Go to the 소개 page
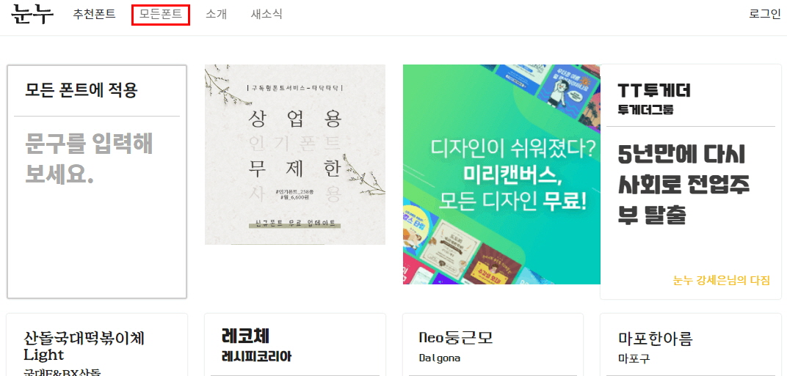Image resolution: width=787 pixels, height=376 pixels. 217,14
